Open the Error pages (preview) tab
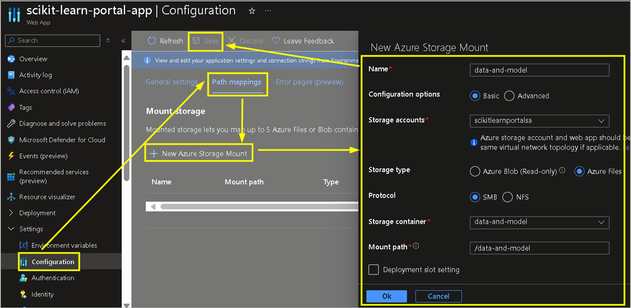Screen dimensions: 631x308 309,82
